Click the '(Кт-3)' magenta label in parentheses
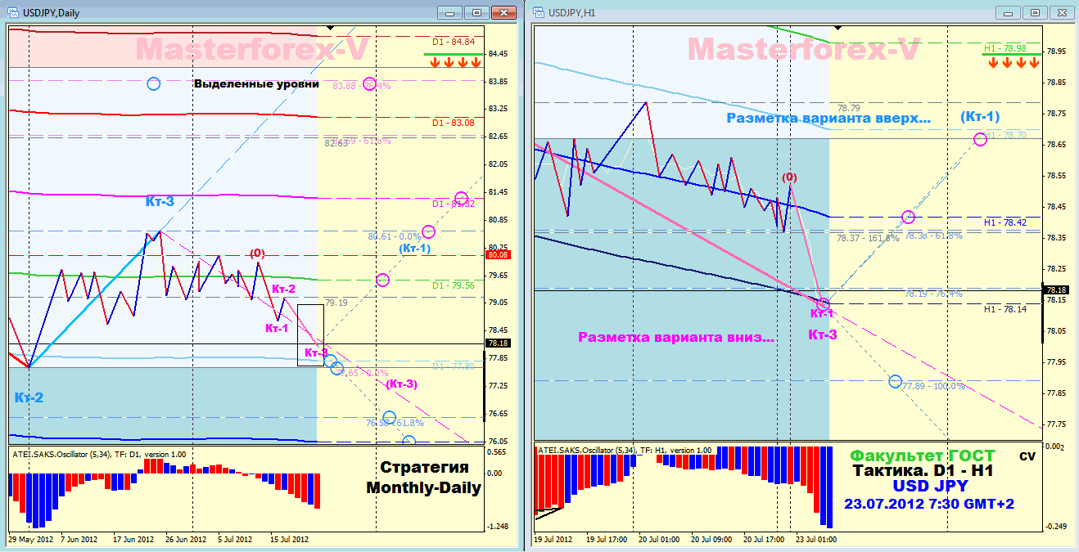Image resolution: width=1079 pixels, height=552 pixels. point(401,384)
